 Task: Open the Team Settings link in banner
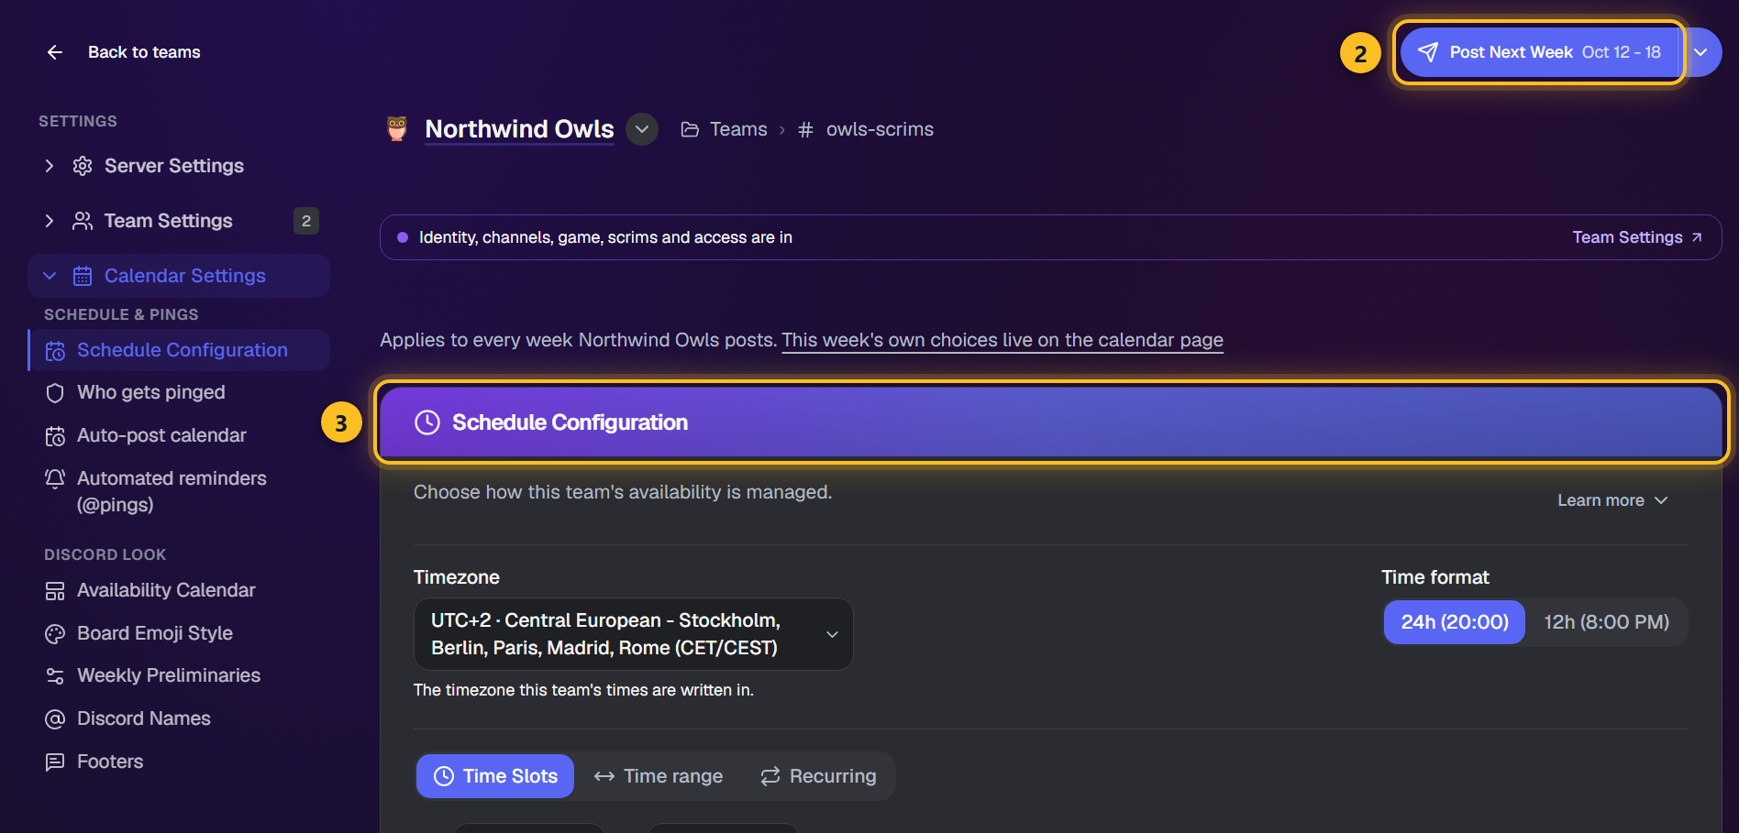[1637, 237]
